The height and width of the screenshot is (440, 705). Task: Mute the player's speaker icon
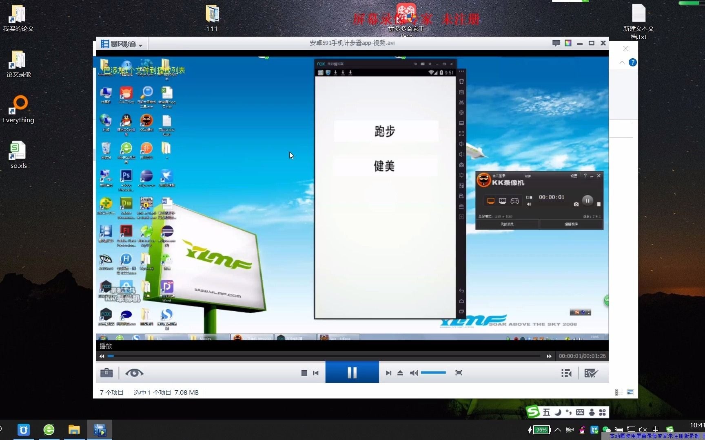coord(414,373)
